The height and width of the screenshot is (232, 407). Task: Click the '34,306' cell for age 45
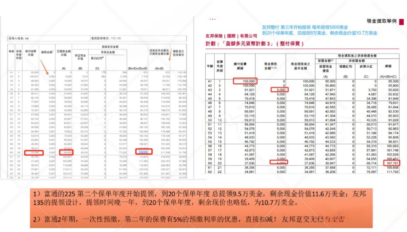(x=370, y=98)
